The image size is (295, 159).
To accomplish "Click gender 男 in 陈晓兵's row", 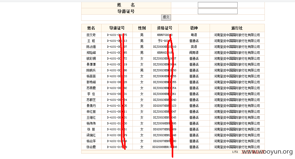I will tap(142, 70).
